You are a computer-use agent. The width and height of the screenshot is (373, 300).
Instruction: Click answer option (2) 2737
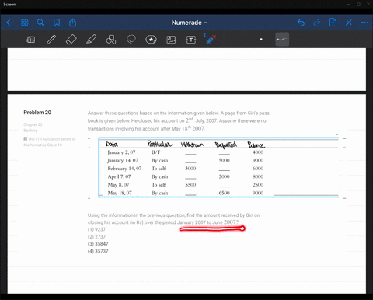point(96,237)
